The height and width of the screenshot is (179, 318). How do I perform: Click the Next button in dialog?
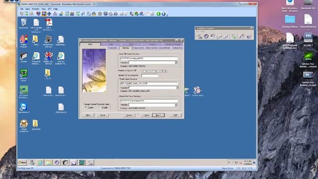tap(158, 115)
